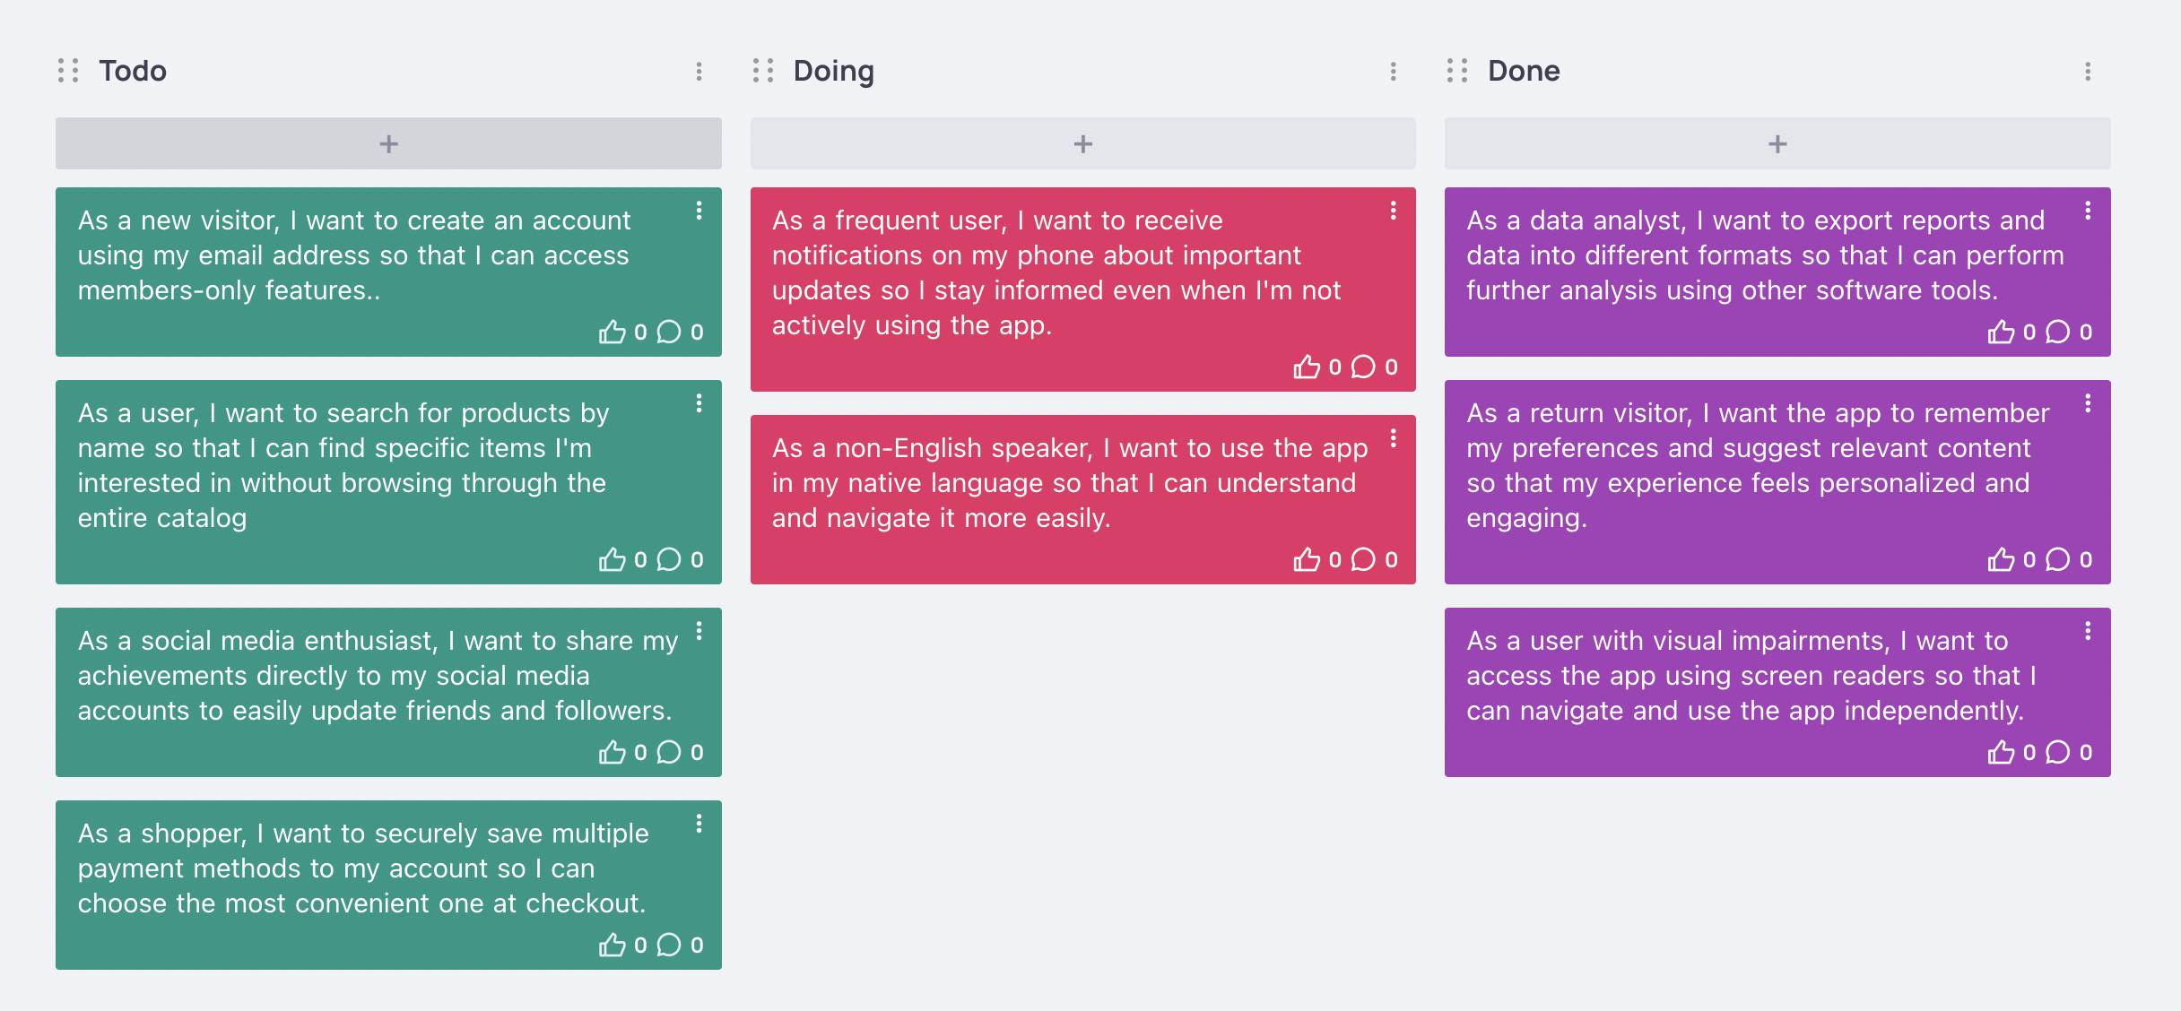
Task: Click the thumbs-up on the native language card
Action: pyautogui.click(x=1307, y=559)
